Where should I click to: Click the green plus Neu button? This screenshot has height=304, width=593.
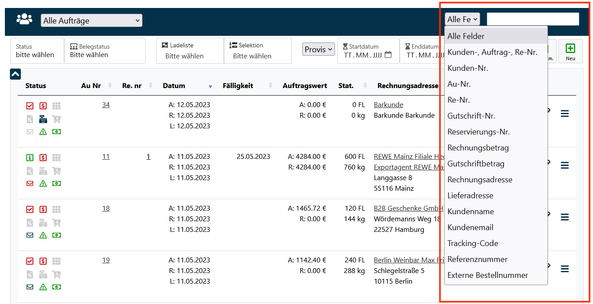[570, 51]
